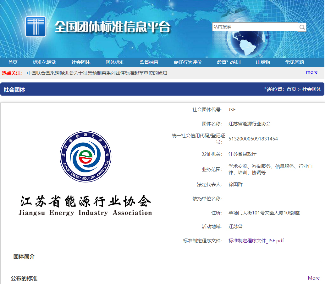The width and height of the screenshot is (325, 284).
Task: Select 出版物 in the navigation bar
Action: 263,62
